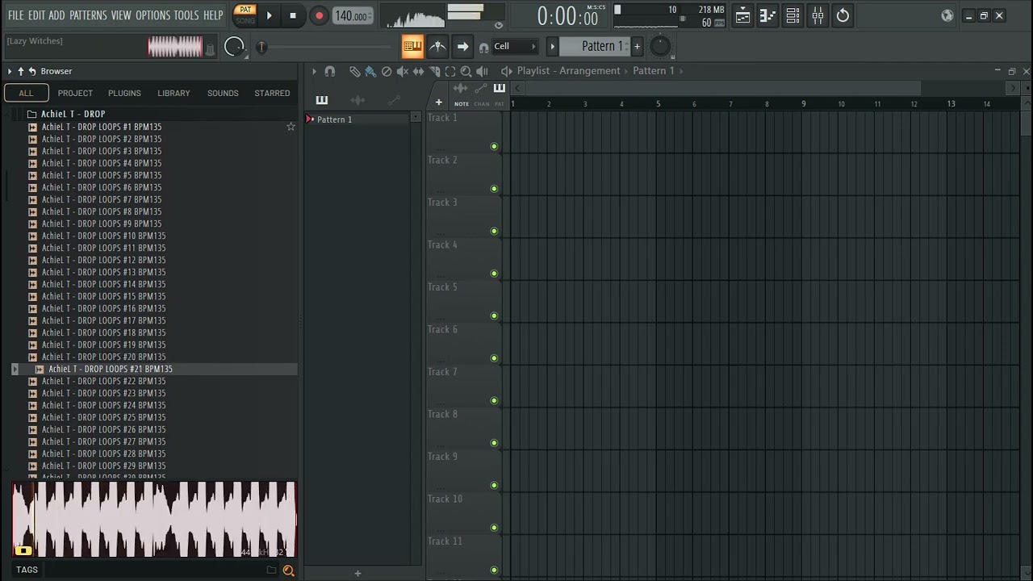Expand the DROP LOOPS #21 BPM135 item
1033x581 pixels.
click(15, 369)
